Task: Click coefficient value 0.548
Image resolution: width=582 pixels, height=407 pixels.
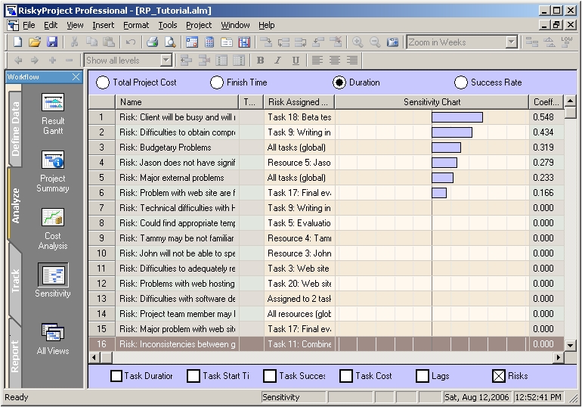Action: tap(543, 117)
